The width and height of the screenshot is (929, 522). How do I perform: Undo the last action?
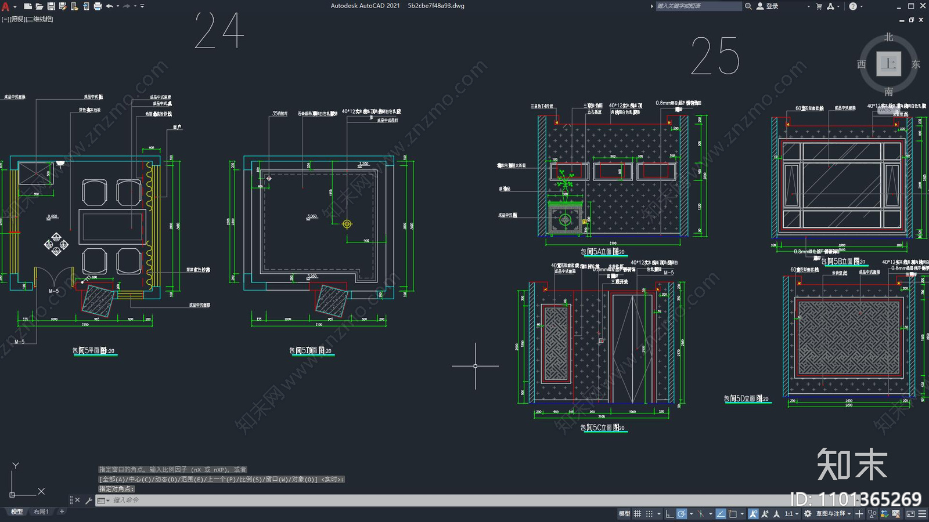point(109,6)
